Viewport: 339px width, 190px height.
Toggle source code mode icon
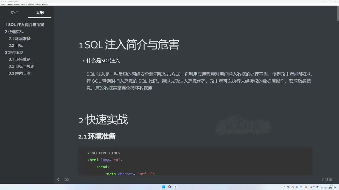click(66, 180)
